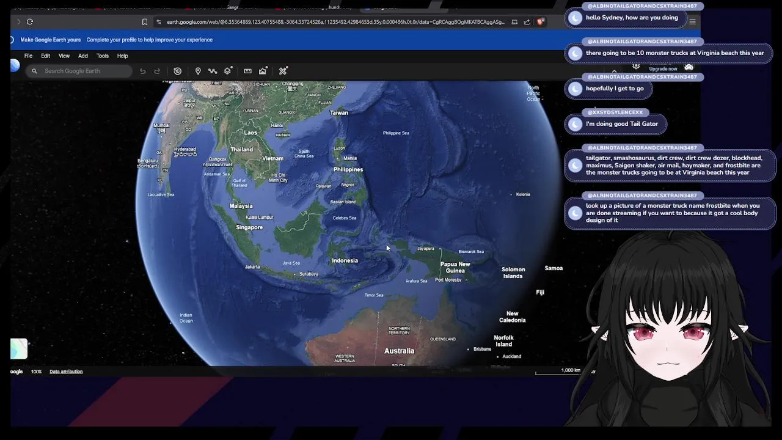Click the Fiji label on the globe

pyautogui.click(x=540, y=292)
